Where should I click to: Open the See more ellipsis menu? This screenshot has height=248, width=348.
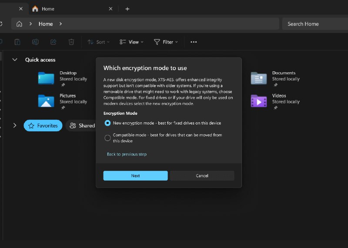tap(194, 42)
